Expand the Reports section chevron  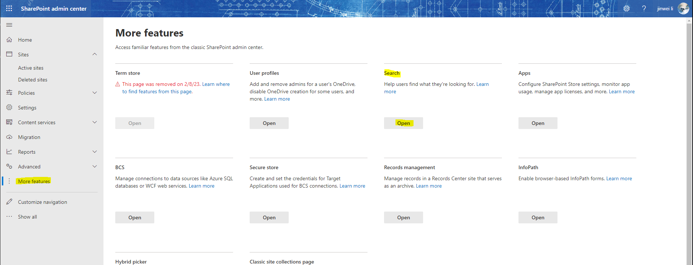coord(95,151)
